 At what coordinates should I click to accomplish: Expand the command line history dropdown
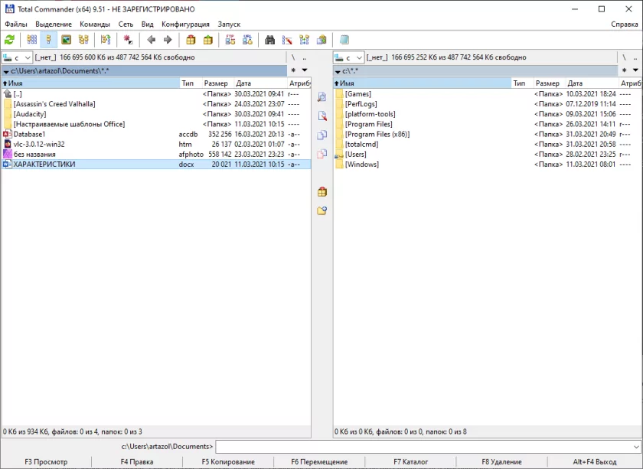tap(636, 447)
